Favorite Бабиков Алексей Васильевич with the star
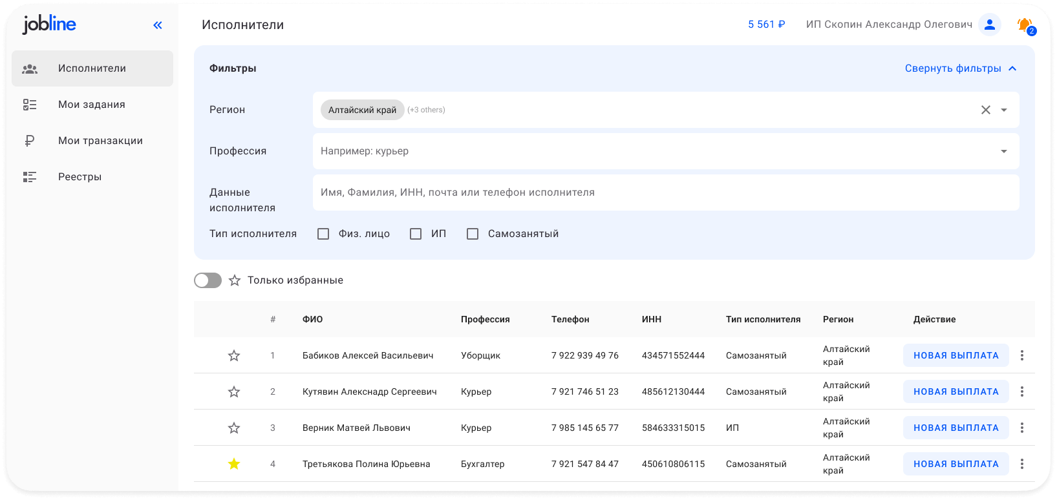The height and width of the screenshot is (500, 1057). coord(234,355)
